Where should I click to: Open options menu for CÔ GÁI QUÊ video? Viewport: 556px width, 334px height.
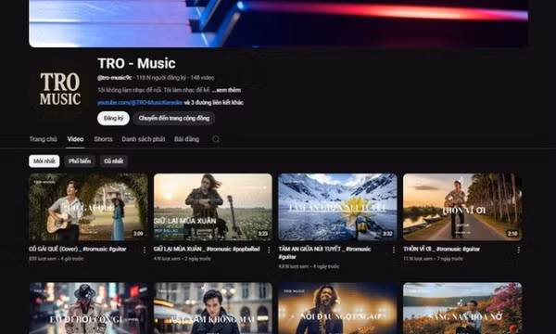pyautogui.click(x=145, y=250)
